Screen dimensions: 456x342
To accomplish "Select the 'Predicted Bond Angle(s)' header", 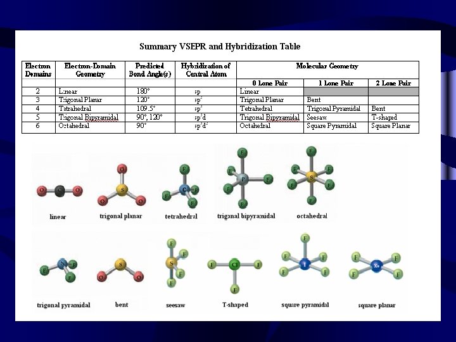I will [149, 70].
